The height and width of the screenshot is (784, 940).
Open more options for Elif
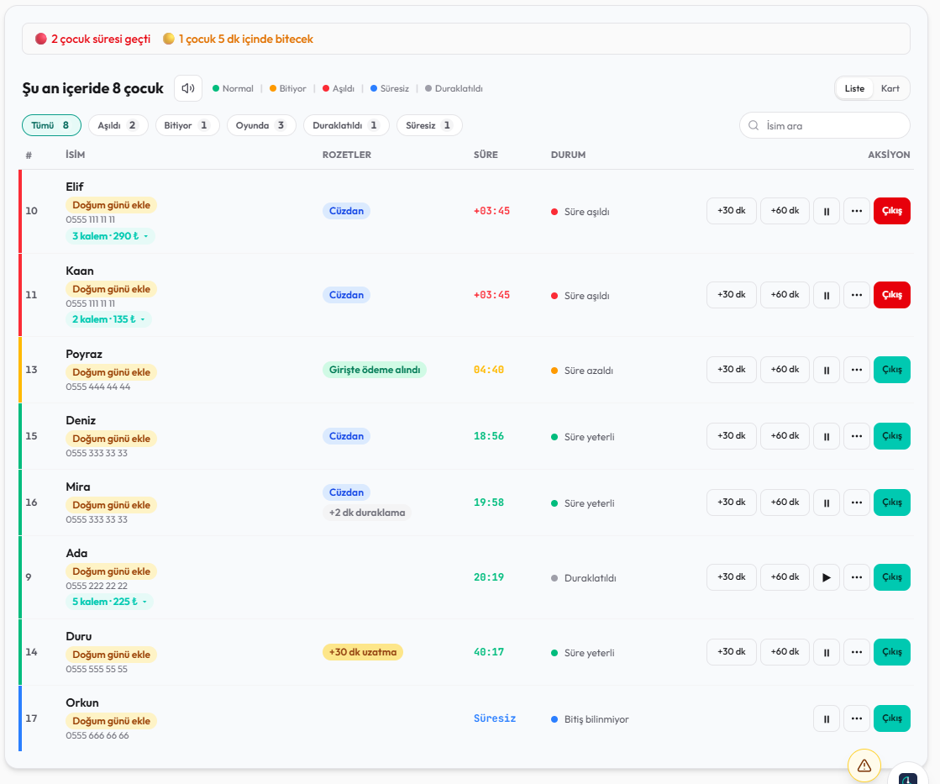[857, 211]
